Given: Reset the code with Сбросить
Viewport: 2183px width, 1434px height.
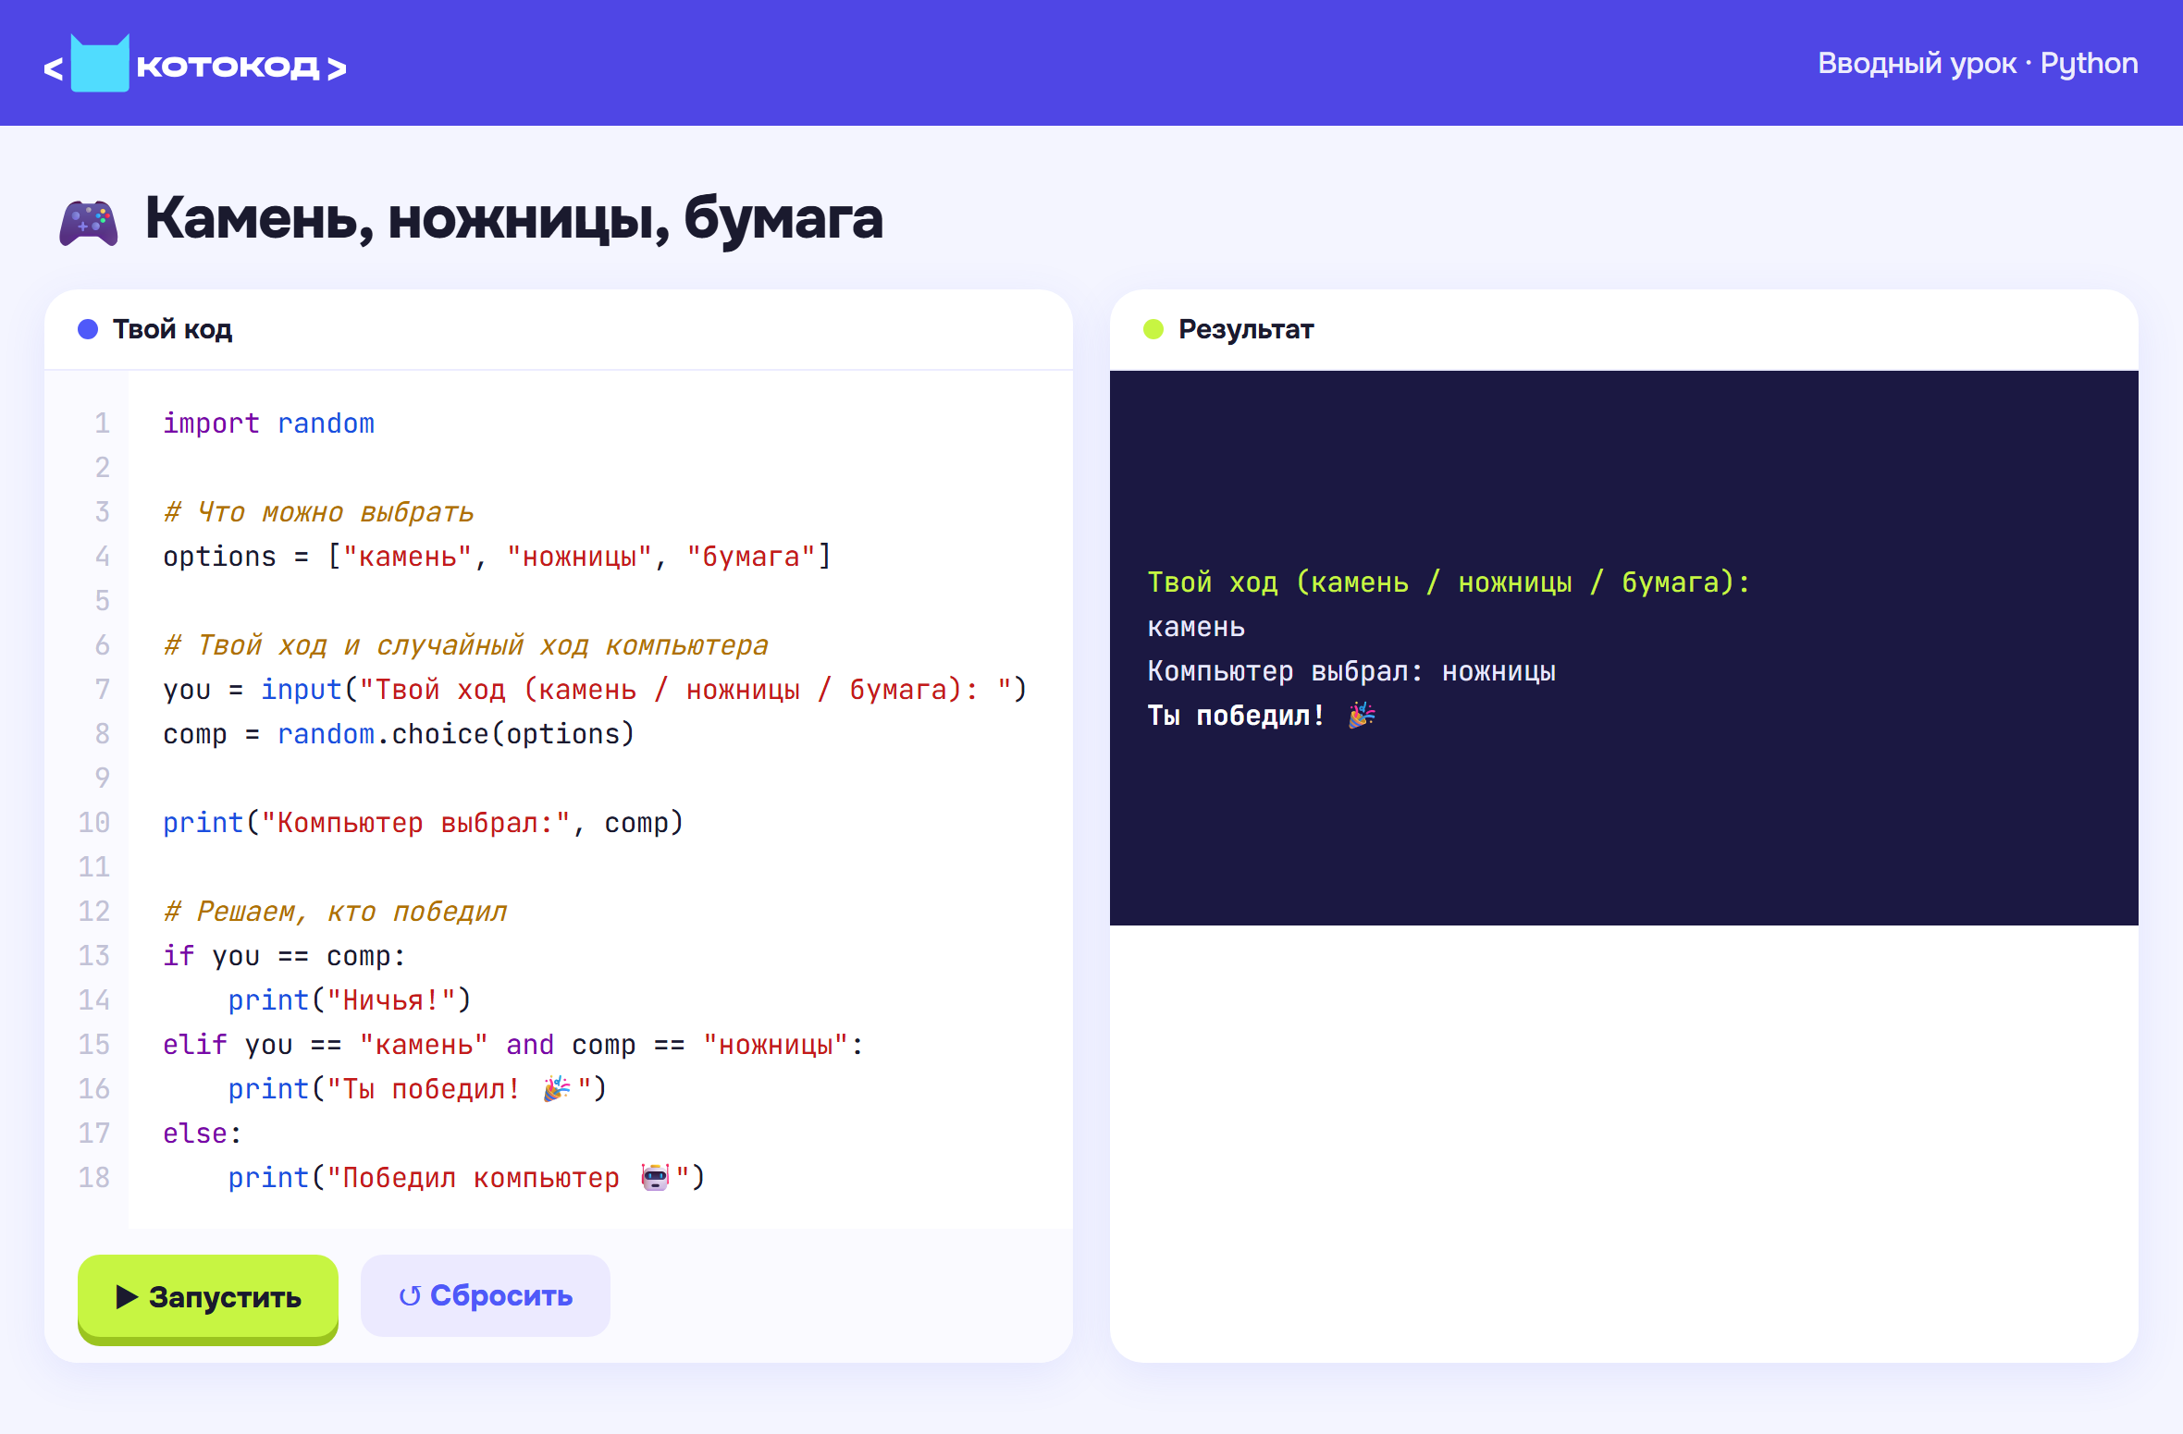Looking at the screenshot, I should [x=486, y=1295].
